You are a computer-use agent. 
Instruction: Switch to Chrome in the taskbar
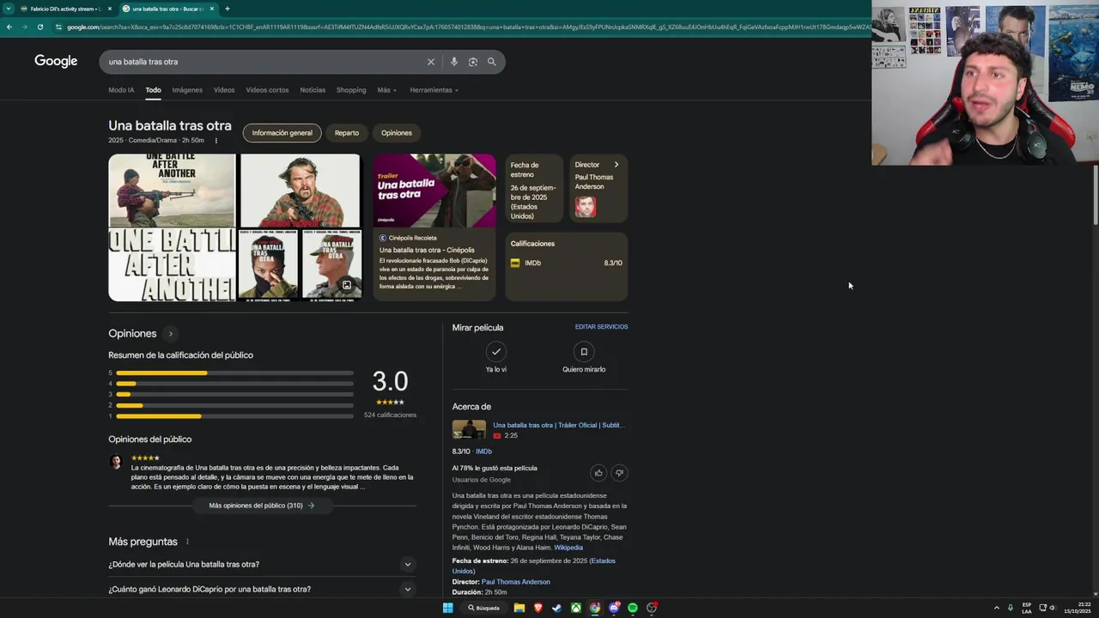[x=595, y=608]
